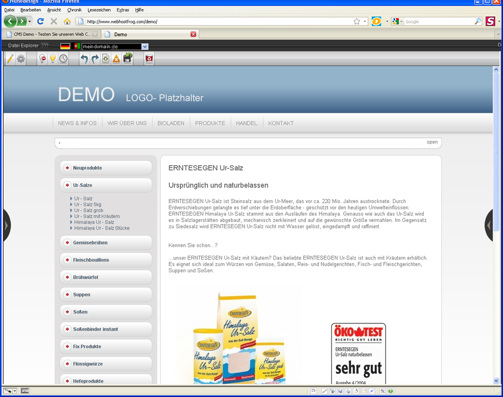Image resolution: width=503 pixels, height=397 pixels.
Task: Click the red recycle bin icon
Action: [149, 59]
